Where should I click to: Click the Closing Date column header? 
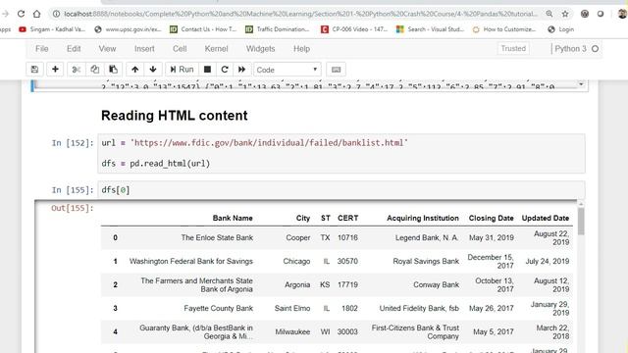[x=491, y=218]
